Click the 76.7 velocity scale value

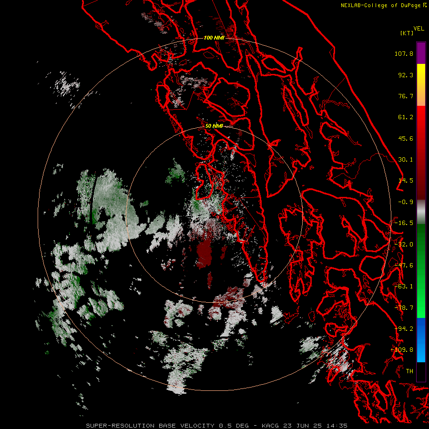click(x=406, y=96)
